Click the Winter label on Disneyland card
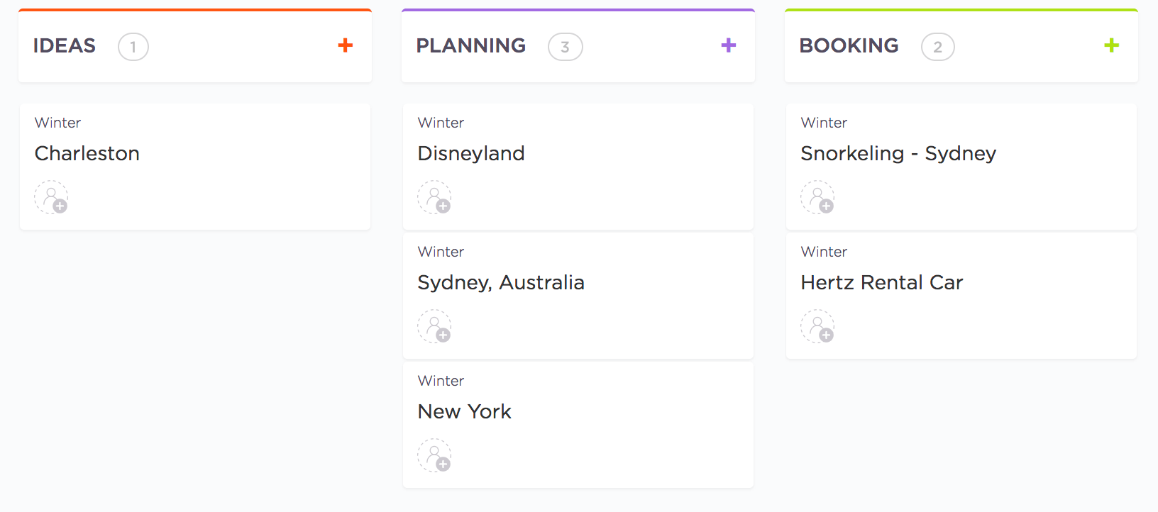Image resolution: width=1158 pixels, height=512 pixels. point(441,123)
